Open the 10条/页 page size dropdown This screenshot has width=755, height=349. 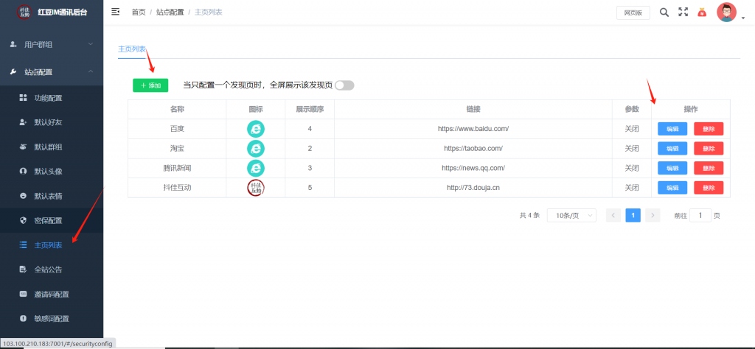click(571, 215)
